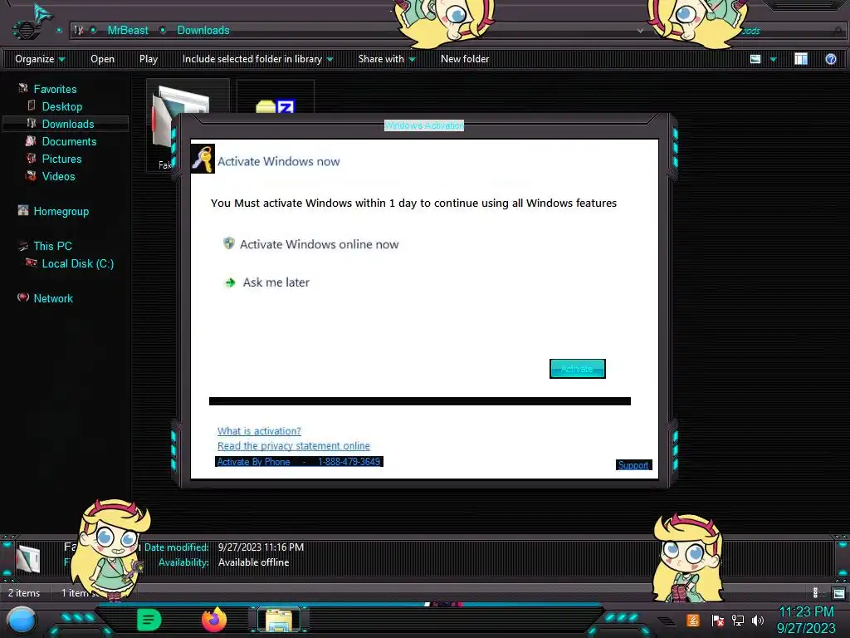The width and height of the screenshot is (850, 638).
Task: Select MrBeast in the address bar
Action: [x=127, y=31]
